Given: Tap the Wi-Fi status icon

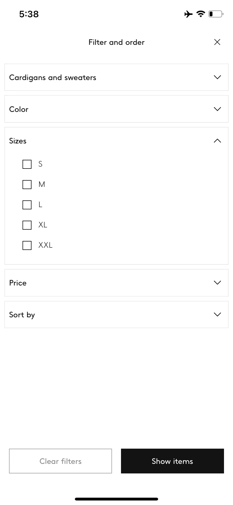Looking at the screenshot, I should pos(201,14).
